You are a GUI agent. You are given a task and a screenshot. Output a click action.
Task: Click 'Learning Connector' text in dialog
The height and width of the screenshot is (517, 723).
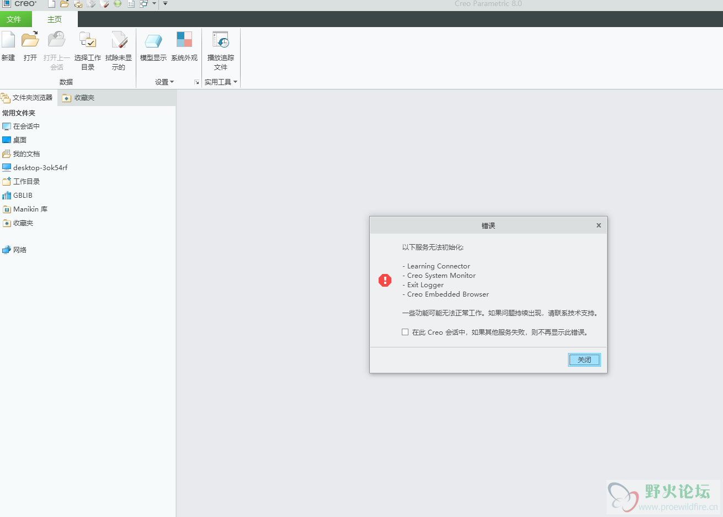pos(439,266)
